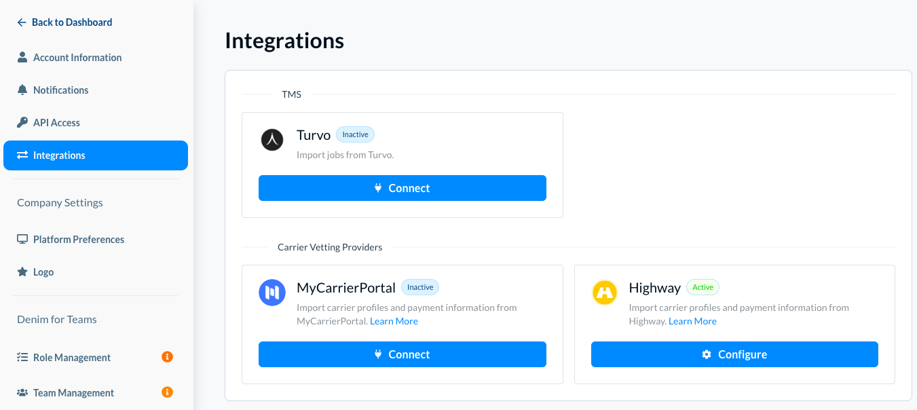Configure the Highway integration

point(734,354)
